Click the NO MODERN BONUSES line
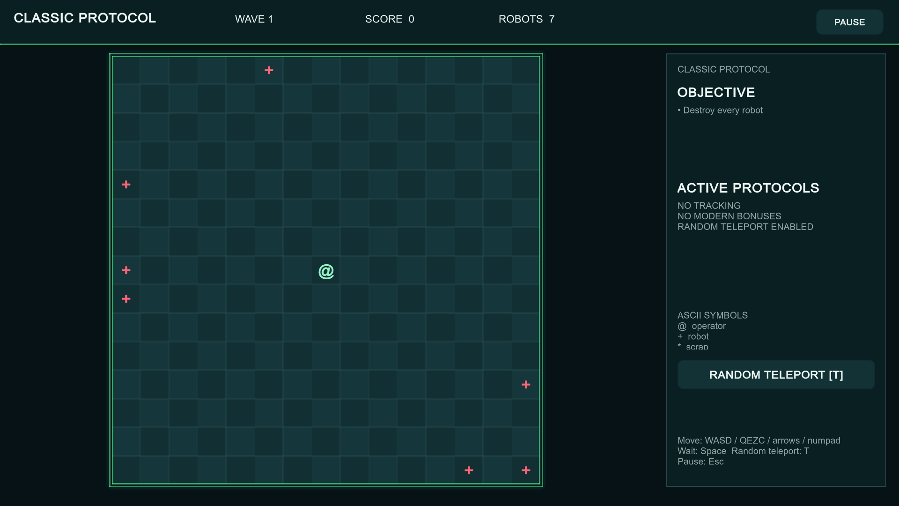This screenshot has width=899, height=506. click(x=729, y=216)
